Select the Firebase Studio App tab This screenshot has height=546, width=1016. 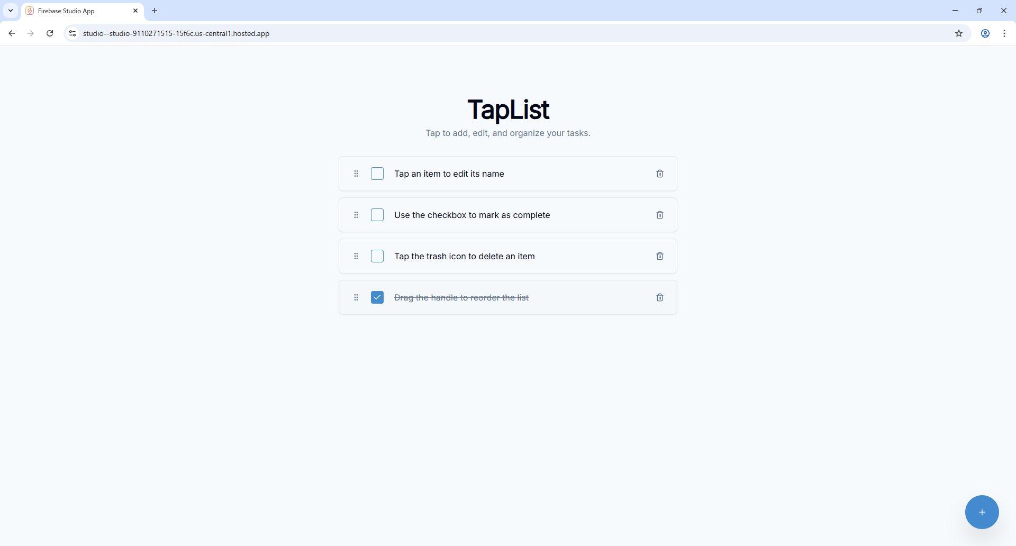tap(74, 11)
